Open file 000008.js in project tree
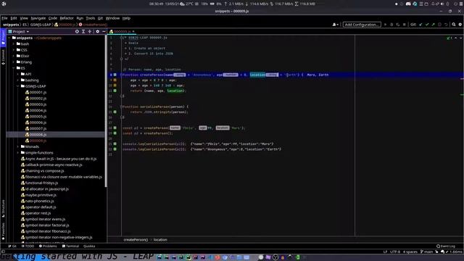This screenshot has width=464, height=261. pyautogui.click(x=38, y=135)
